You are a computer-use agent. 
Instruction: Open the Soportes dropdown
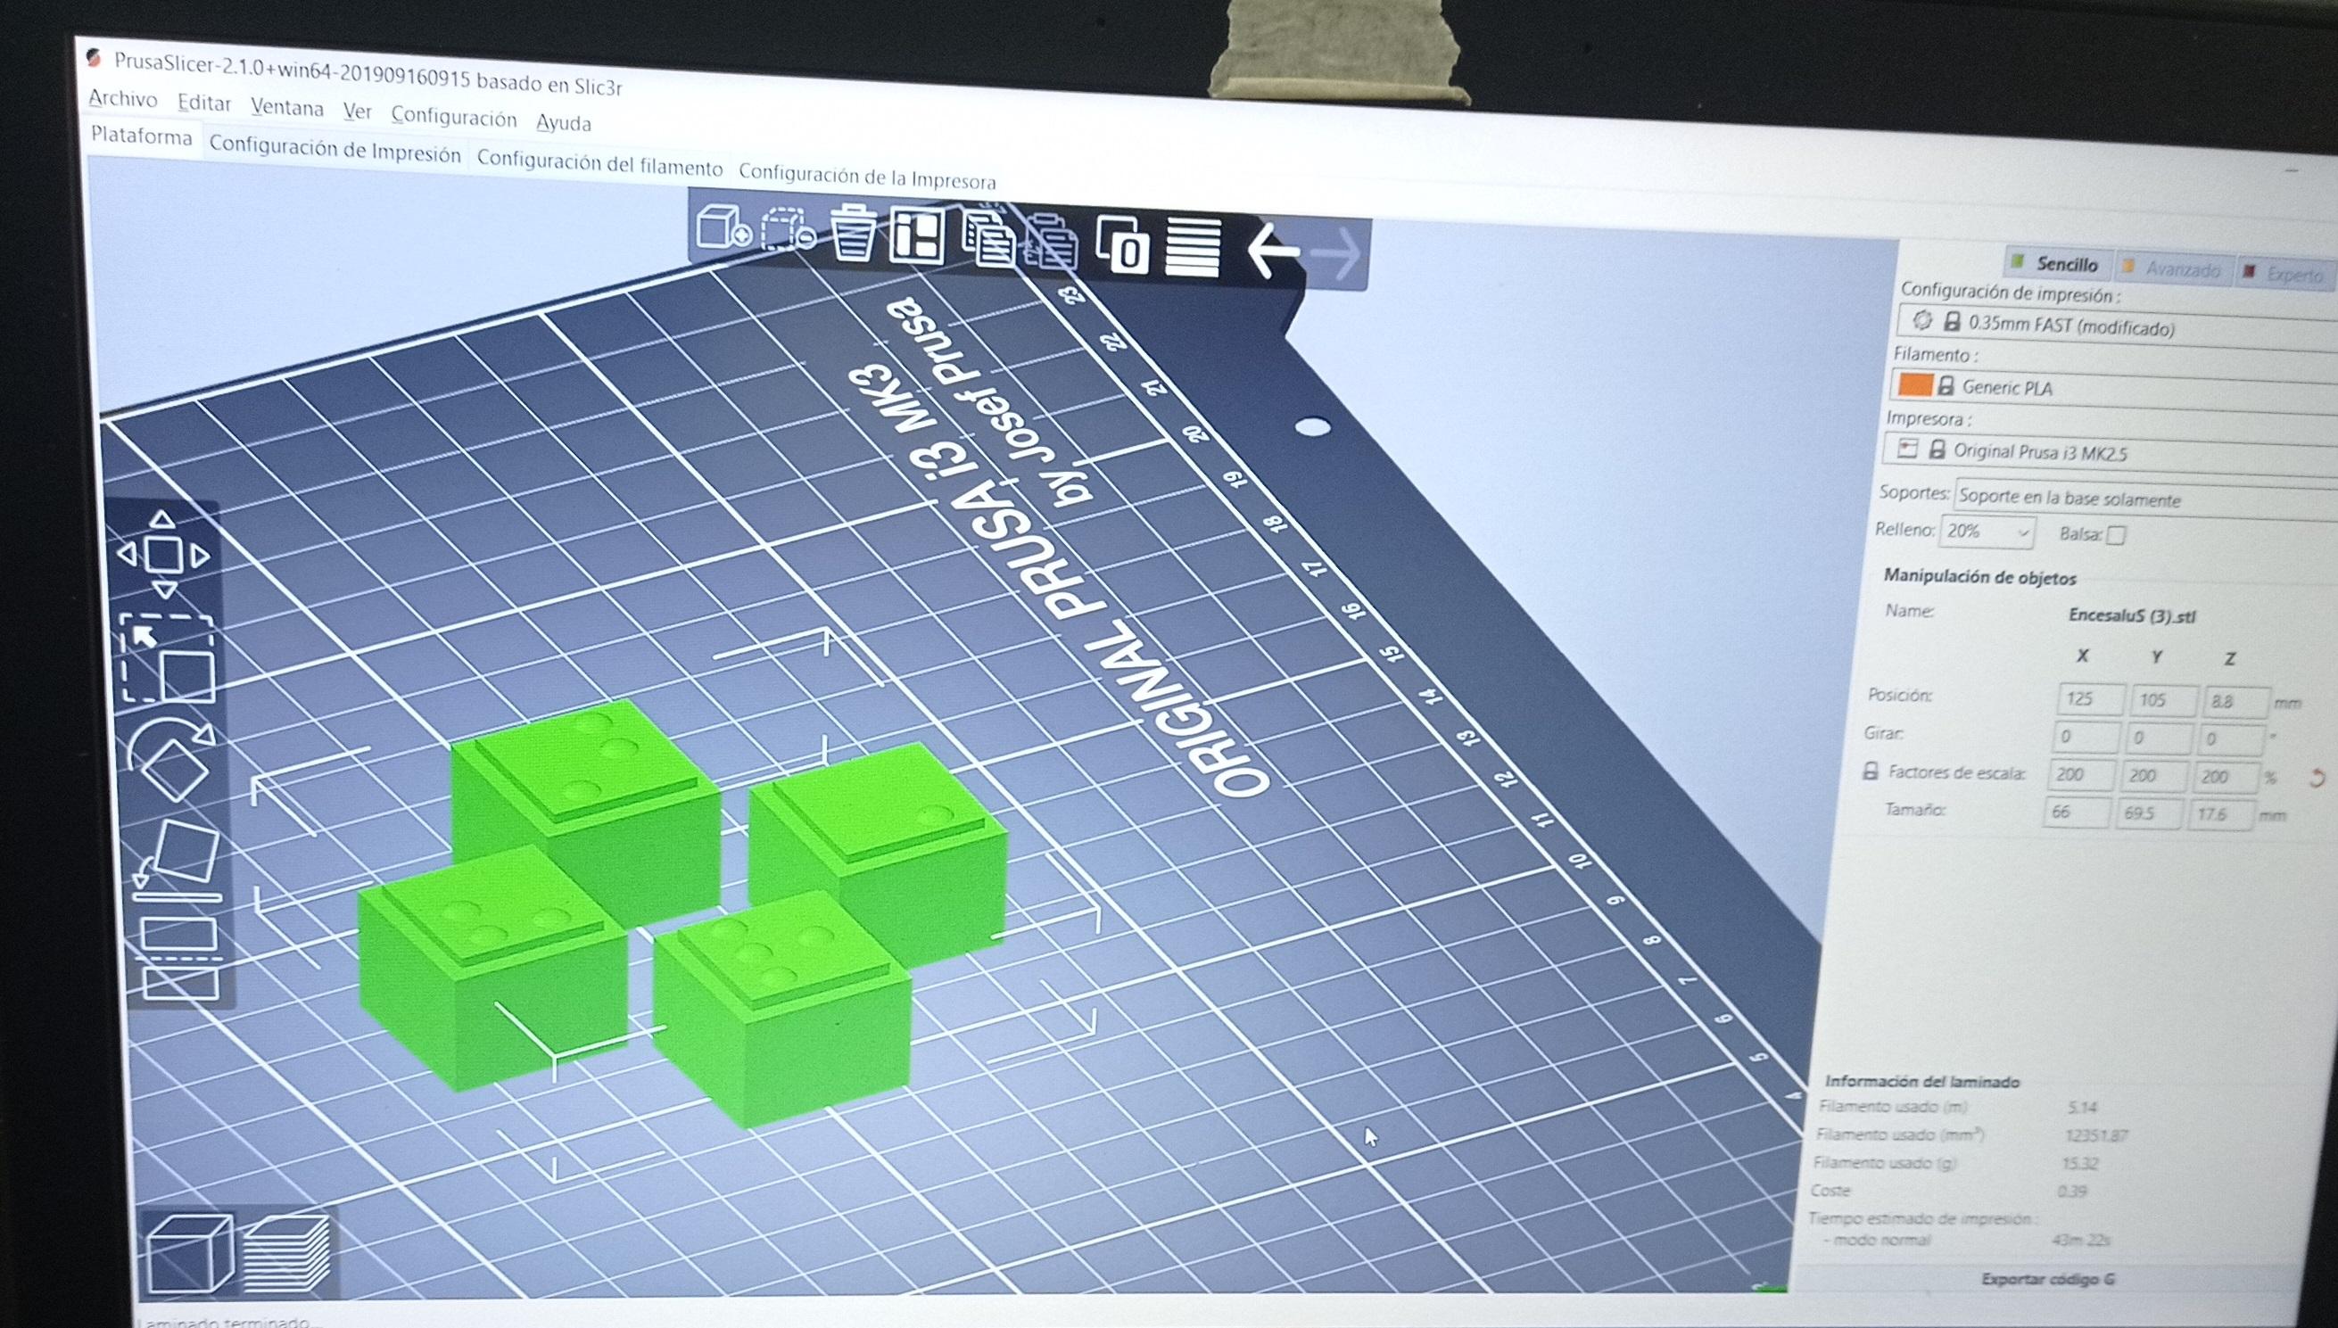pyautogui.click(x=2145, y=499)
